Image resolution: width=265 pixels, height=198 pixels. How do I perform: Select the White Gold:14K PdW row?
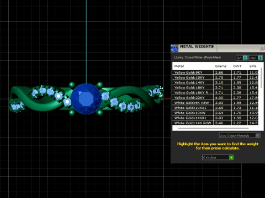pos(215,123)
